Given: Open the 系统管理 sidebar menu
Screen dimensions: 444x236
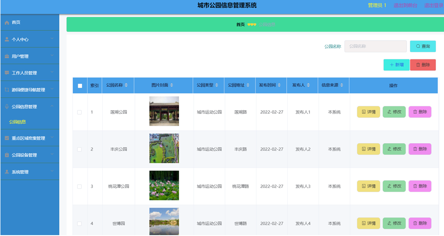Looking at the screenshot, I should point(30,172).
